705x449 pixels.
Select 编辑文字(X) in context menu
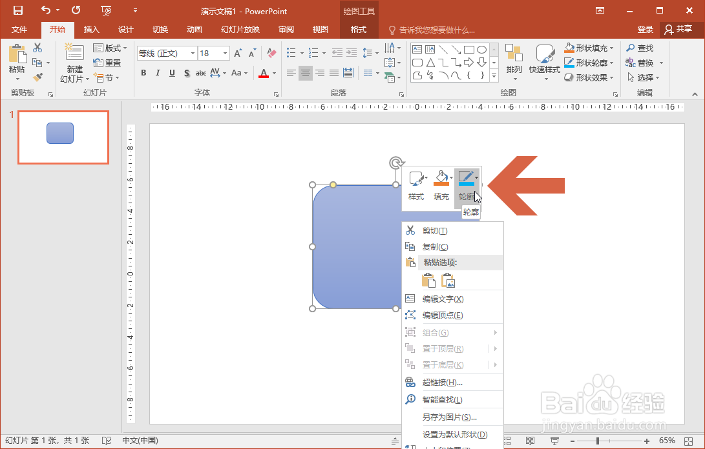[452, 299]
